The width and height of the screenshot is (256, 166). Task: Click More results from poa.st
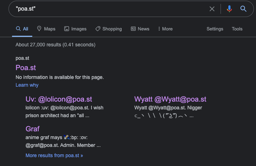click(x=54, y=155)
